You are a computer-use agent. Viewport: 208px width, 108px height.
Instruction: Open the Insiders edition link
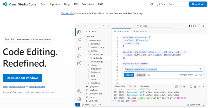[x=17, y=86]
